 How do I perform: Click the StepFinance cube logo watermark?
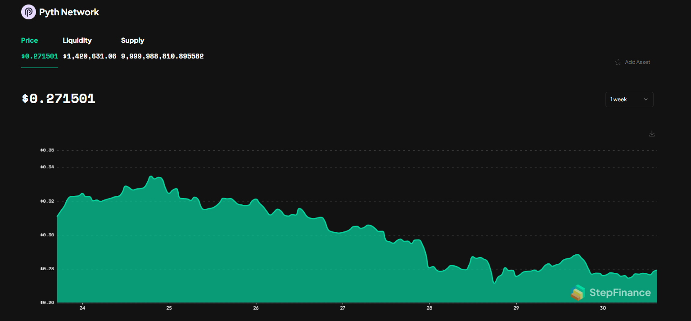(578, 293)
